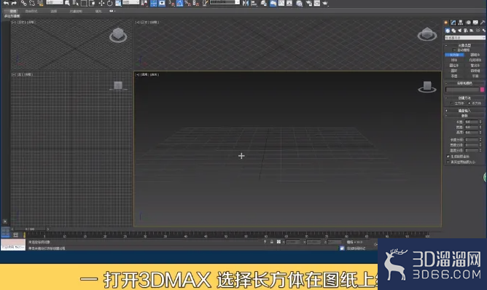The width and height of the screenshot is (487, 290).
Task: Toggle Window/Crossing selection mode
Action: point(92,3)
